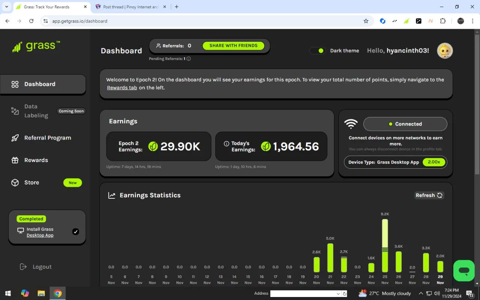The image size is (480, 300).
Task: Open the weather widget showing 27°C
Action: click(x=384, y=293)
